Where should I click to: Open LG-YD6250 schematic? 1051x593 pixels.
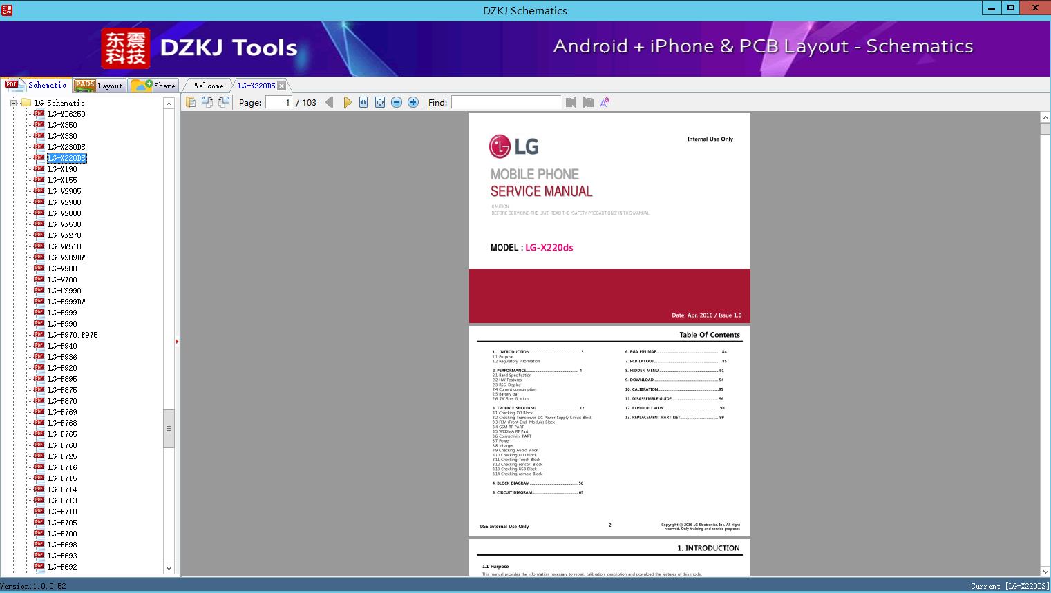[x=66, y=114]
